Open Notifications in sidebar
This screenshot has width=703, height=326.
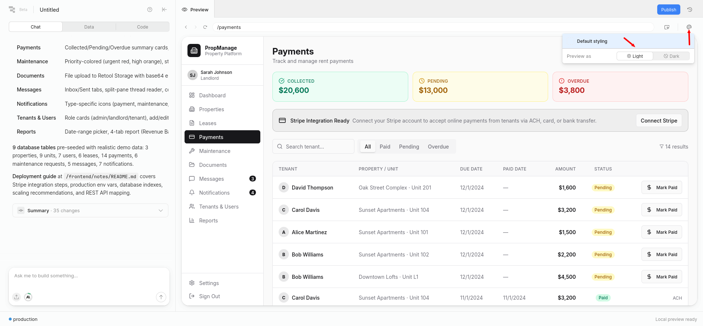[x=222, y=192]
